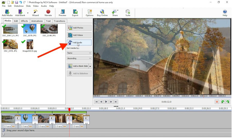The height and width of the screenshot is (138, 232).
Task: Switch to the Animations tab
Action: click(37, 21)
